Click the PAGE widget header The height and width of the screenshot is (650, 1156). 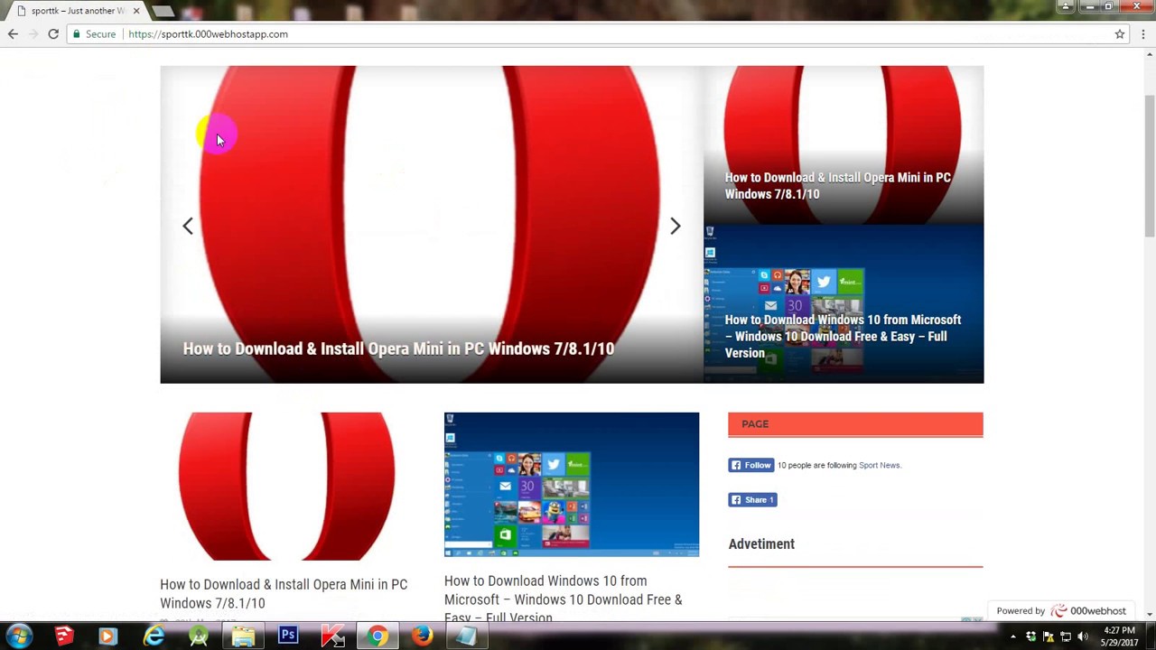coord(855,424)
